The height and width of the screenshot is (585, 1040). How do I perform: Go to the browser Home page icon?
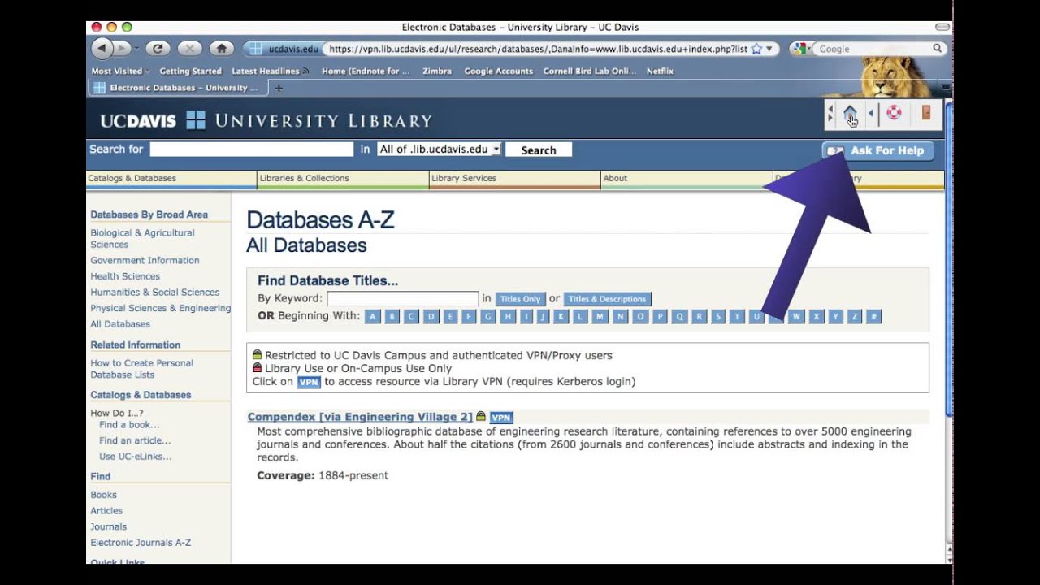click(x=221, y=49)
